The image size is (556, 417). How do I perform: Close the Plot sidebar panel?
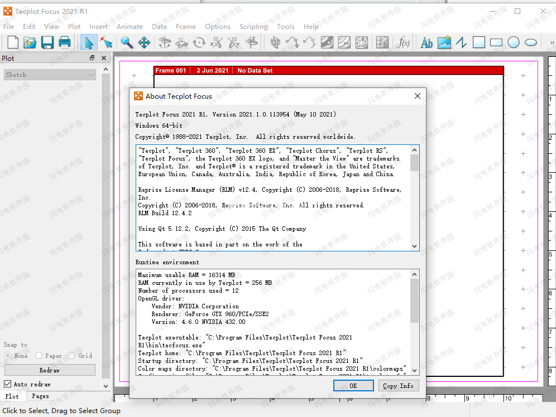tap(103, 58)
